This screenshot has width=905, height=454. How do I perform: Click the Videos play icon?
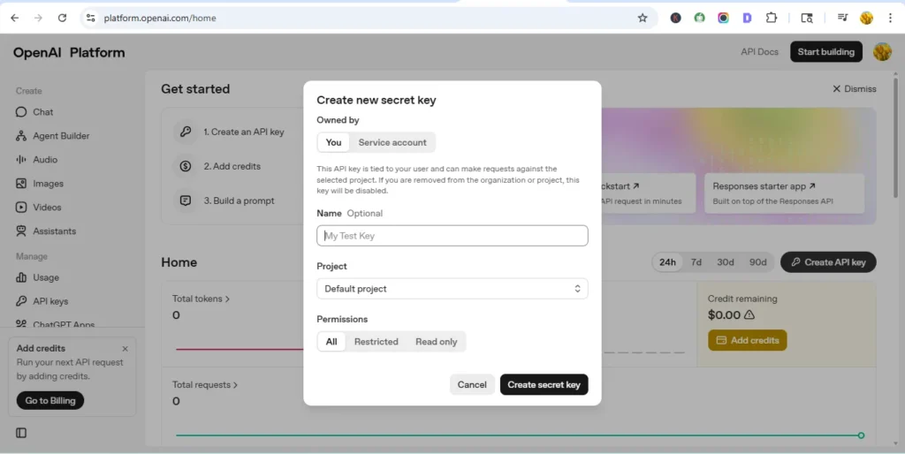click(21, 207)
